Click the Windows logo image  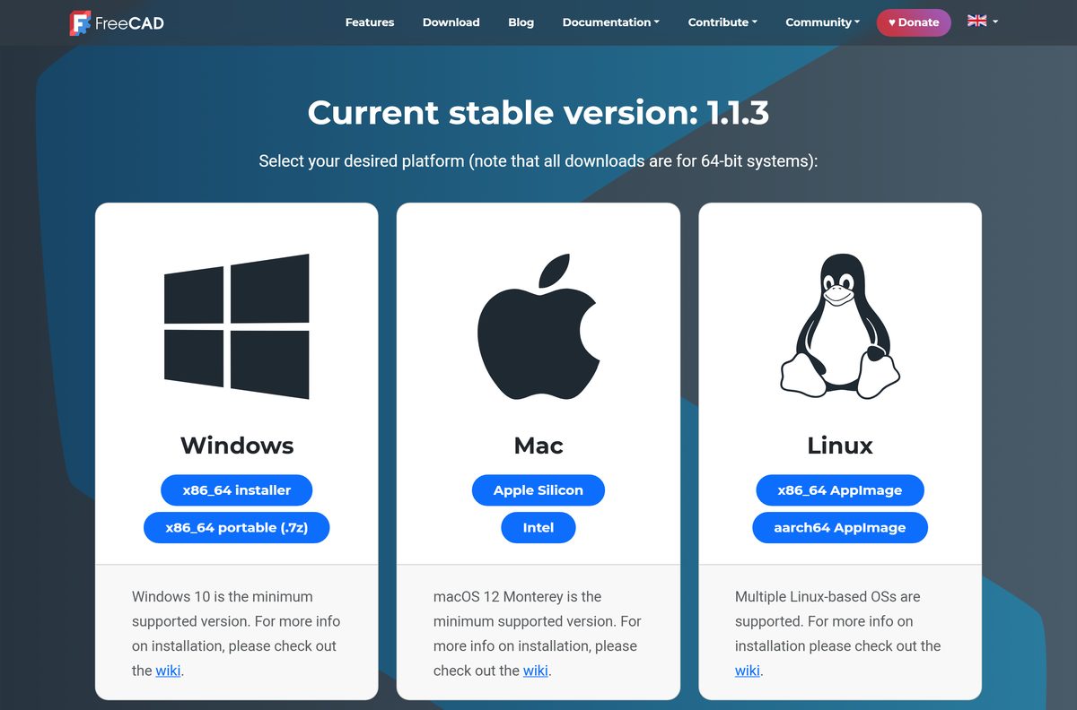coord(237,326)
